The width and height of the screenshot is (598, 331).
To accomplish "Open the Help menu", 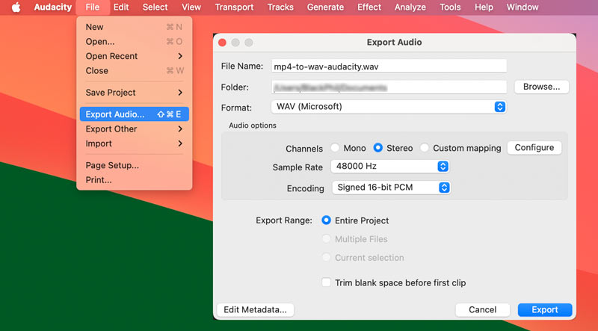I will [484, 7].
